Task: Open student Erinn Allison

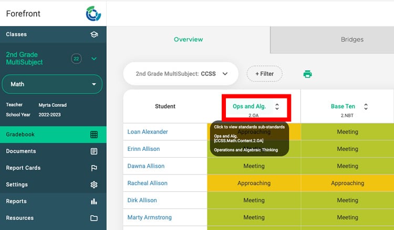Action: point(143,149)
